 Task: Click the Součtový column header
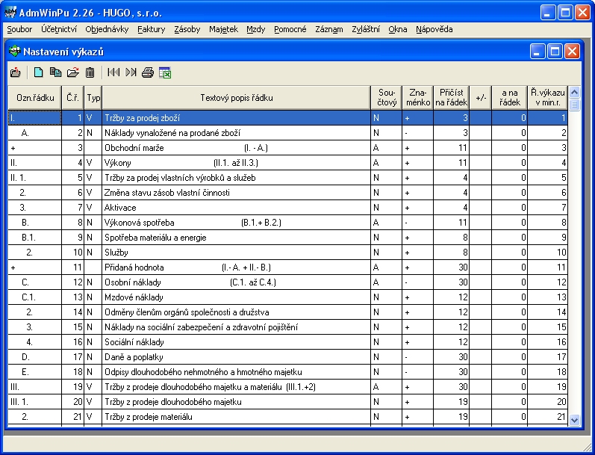[387, 98]
